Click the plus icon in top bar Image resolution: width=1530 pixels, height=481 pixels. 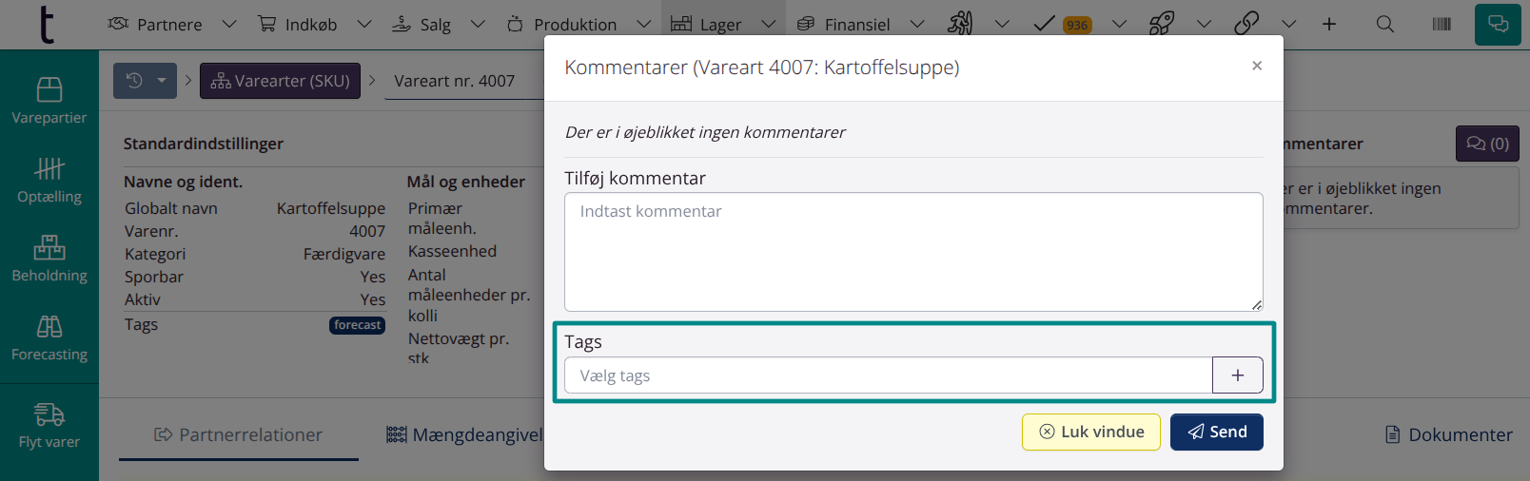point(1329,25)
